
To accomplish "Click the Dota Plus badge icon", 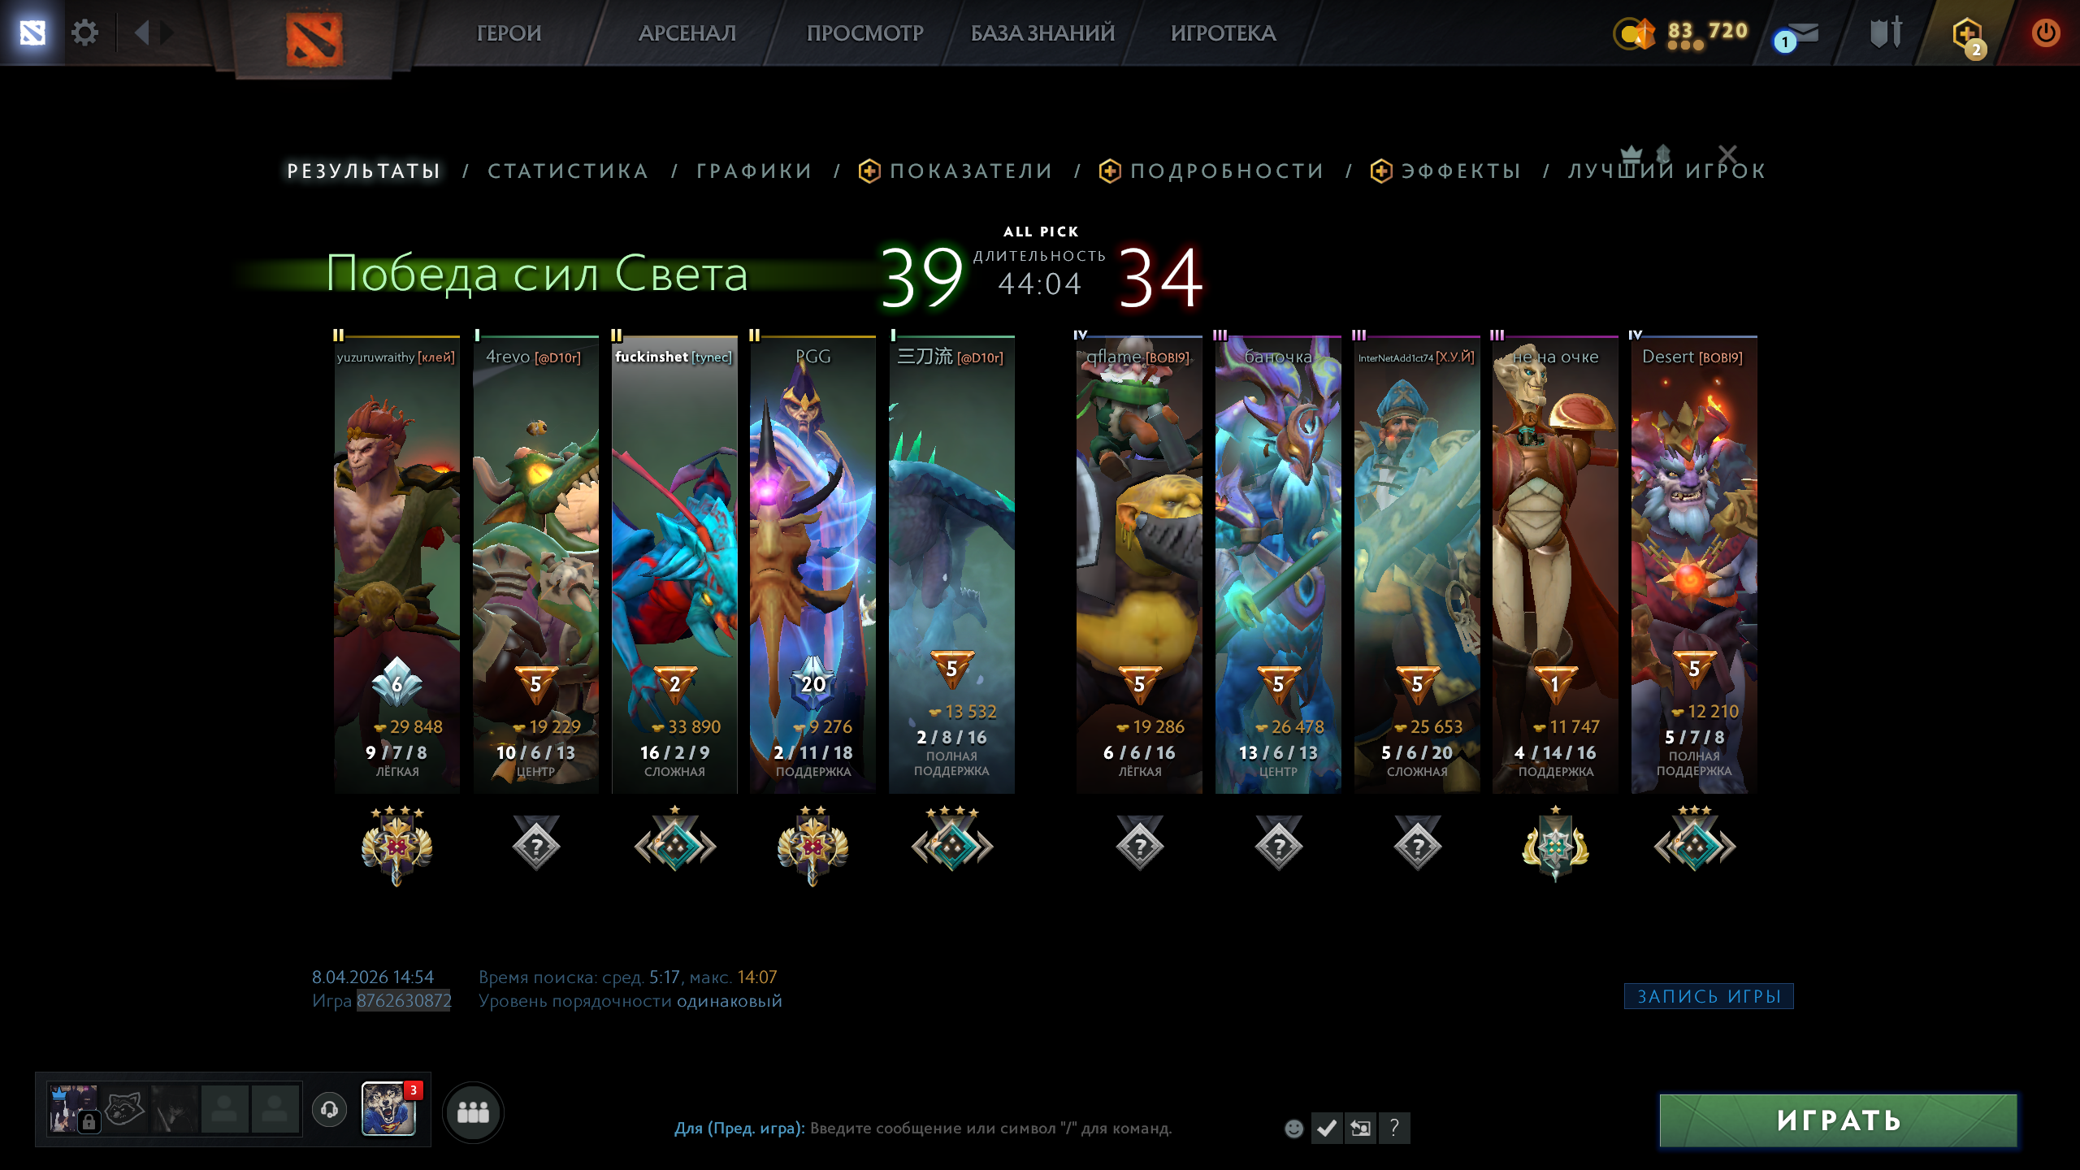I will coord(1967,36).
